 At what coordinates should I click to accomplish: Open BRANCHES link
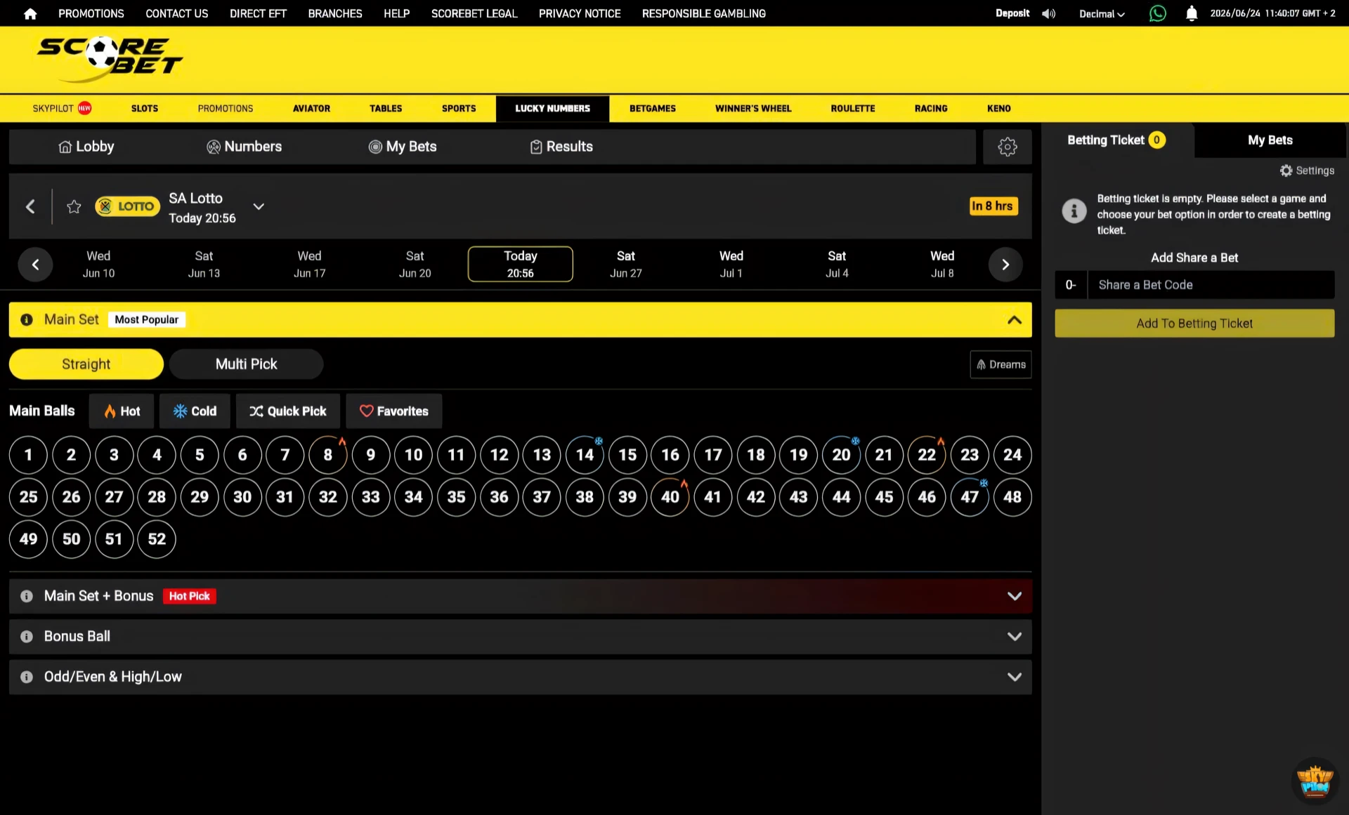[334, 13]
